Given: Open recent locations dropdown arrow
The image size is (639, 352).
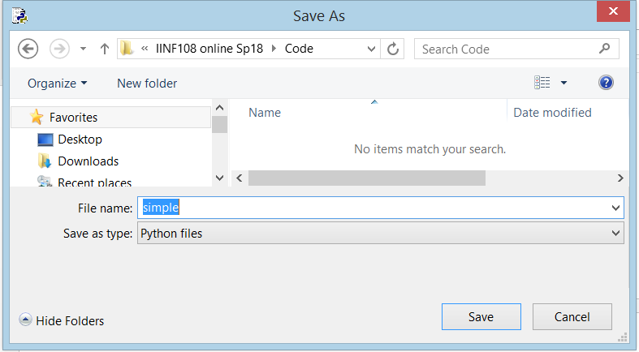Looking at the screenshot, I should click(x=83, y=49).
